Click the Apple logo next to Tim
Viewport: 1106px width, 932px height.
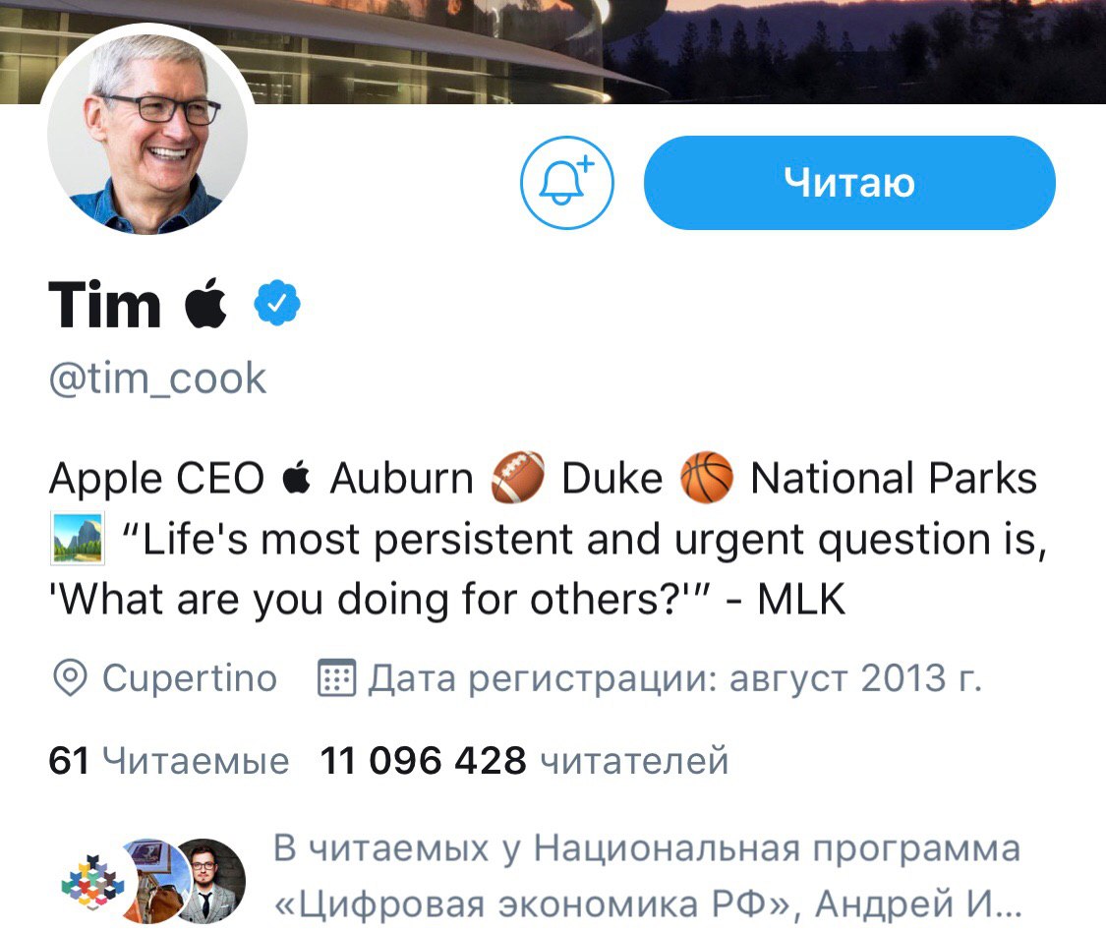pos(205,302)
